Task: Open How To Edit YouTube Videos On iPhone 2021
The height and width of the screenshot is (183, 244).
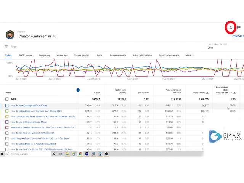Action: tap(32, 133)
